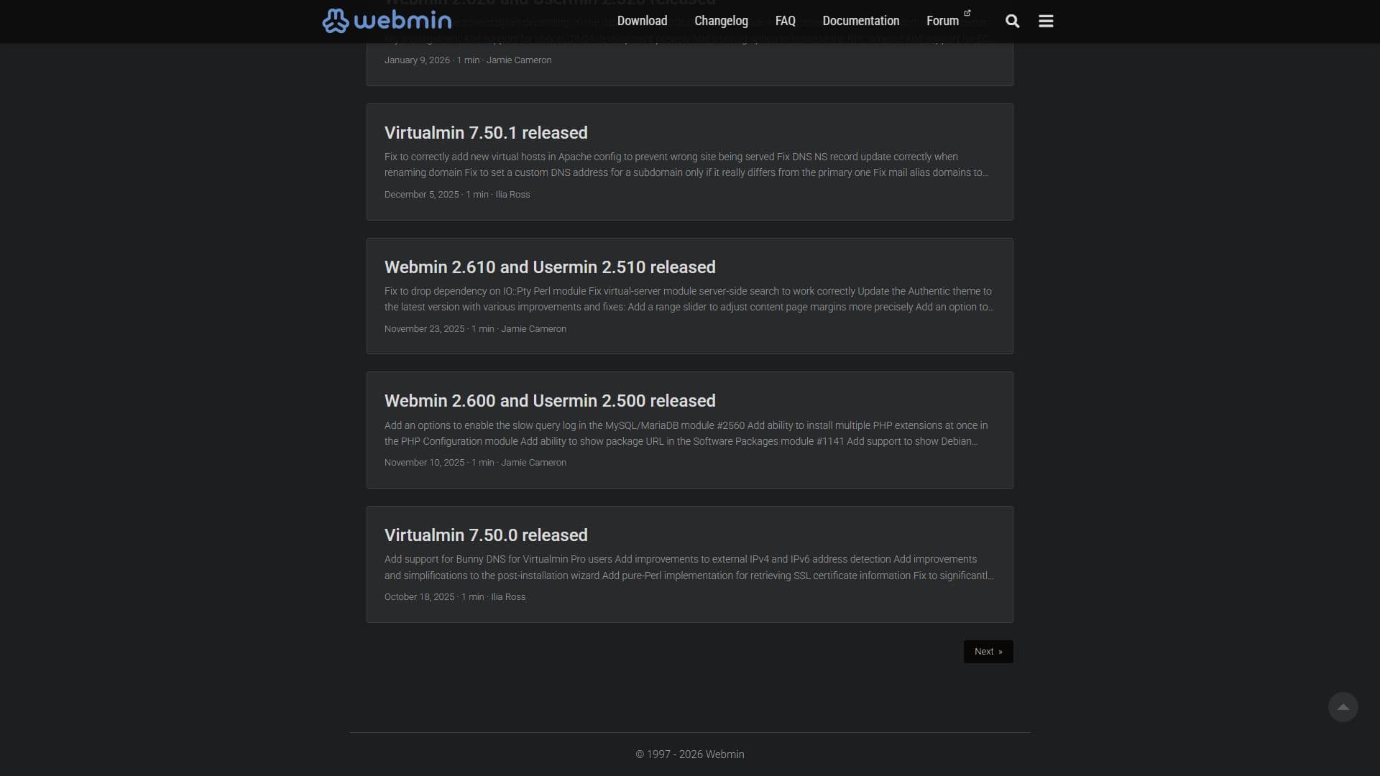Go to the FAQ page
The image size is (1380, 776).
click(785, 21)
